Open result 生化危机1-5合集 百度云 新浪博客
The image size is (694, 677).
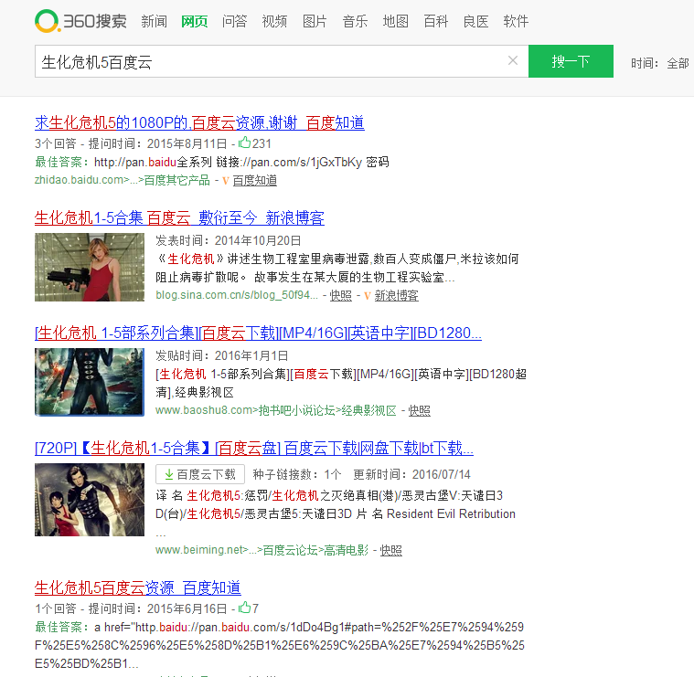[x=179, y=217]
